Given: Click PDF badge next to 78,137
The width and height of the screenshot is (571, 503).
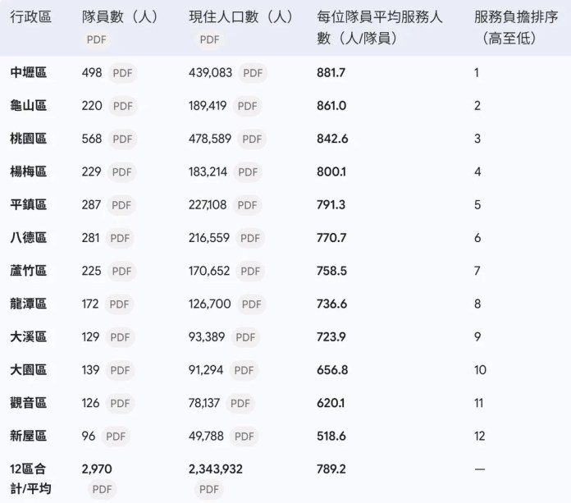Looking at the screenshot, I should point(240,403).
